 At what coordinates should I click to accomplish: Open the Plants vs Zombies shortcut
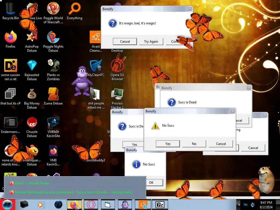click(53, 70)
